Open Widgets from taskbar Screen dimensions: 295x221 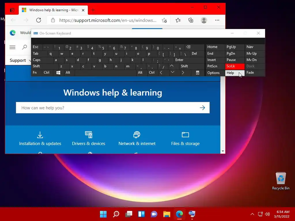click(141, 214)
